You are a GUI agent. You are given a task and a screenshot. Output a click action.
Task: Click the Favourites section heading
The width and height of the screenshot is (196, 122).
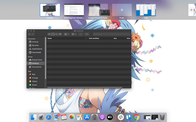[31, 39]
